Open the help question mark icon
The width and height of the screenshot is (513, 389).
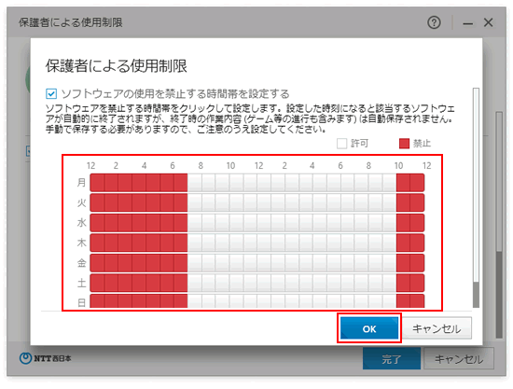tap(434, 22)
